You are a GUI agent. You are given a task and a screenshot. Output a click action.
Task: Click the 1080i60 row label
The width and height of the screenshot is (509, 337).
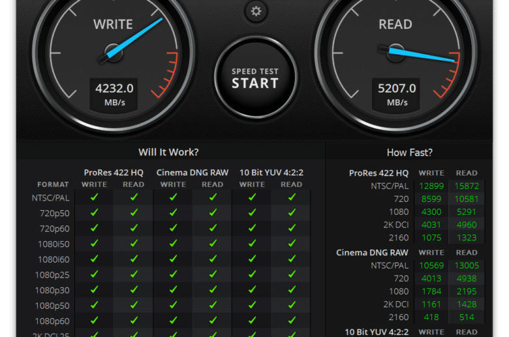point(54,260)
